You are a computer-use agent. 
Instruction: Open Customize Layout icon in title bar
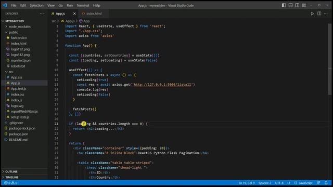click(304, 5)
